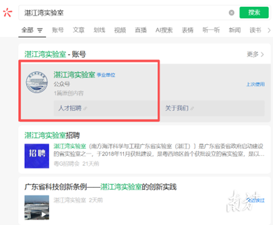Screen dimensions: 273x225
Task: Open the 读书 tab
Action: pyautogui.click(x=256, y=30)
